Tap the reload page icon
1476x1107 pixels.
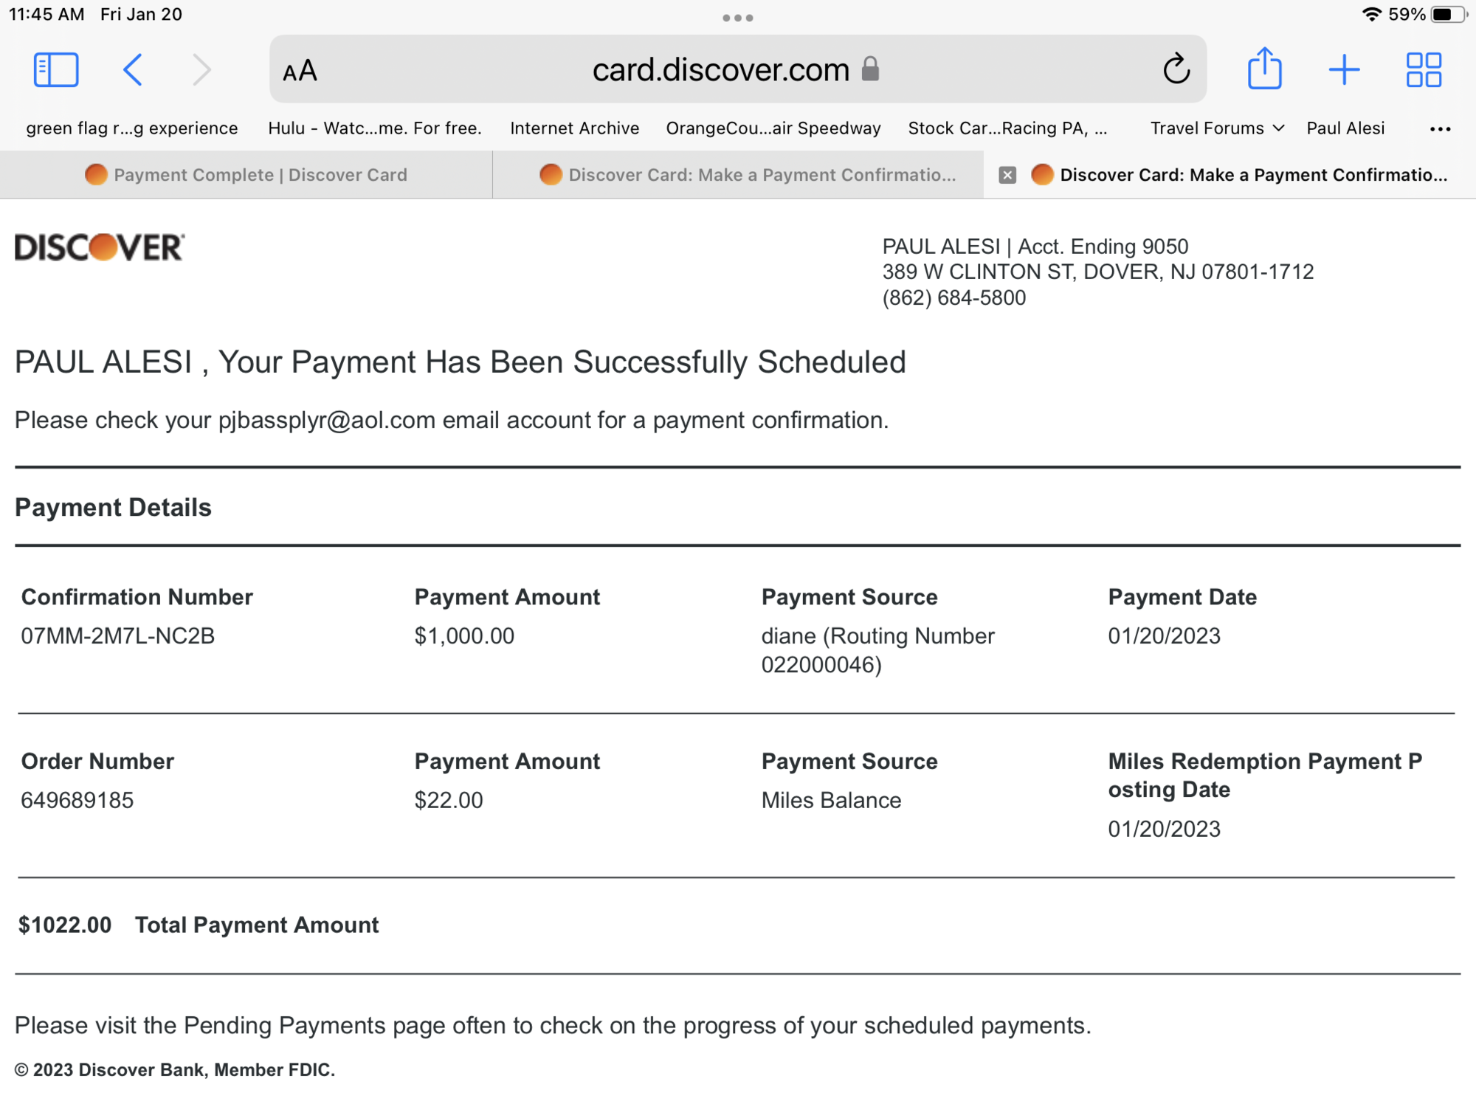pos(1176,70)
